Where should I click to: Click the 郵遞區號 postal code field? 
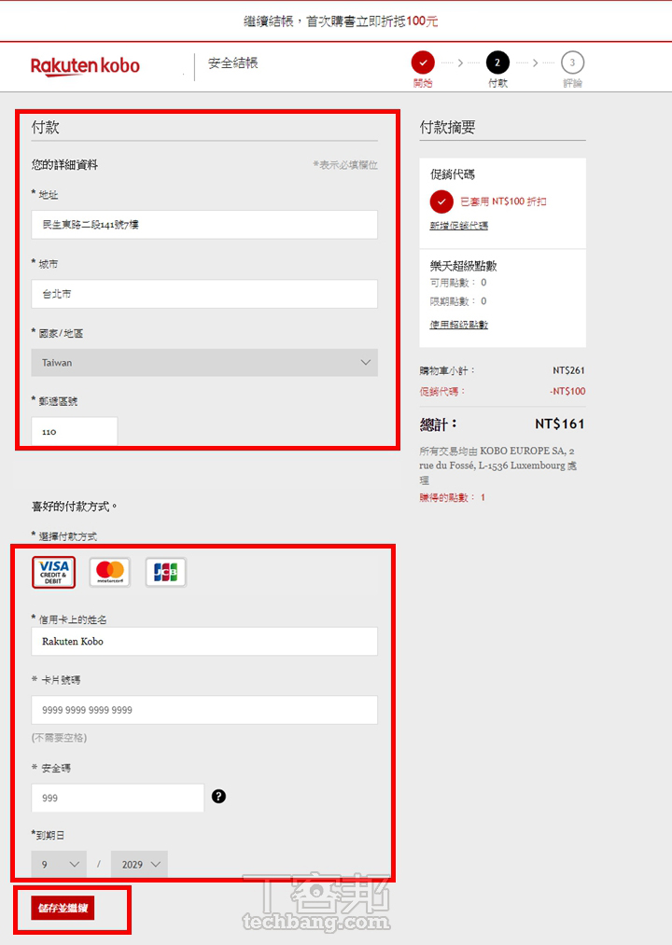(74, 432)
